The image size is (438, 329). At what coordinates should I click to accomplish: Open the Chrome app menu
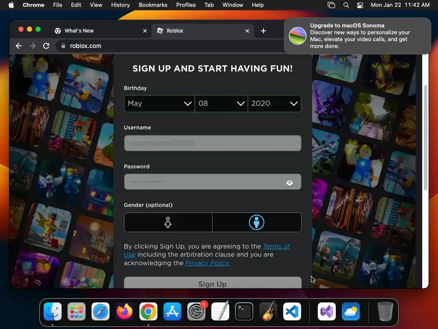(x=33, y=5)
